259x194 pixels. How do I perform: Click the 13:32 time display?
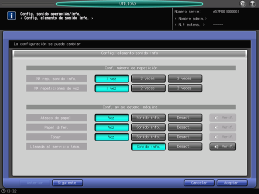pyautogui.click(x=12, y=191)
